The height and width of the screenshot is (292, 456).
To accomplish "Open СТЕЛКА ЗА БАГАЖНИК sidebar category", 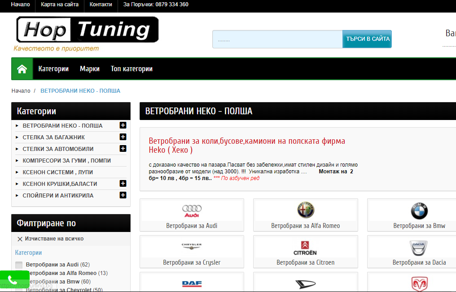I will coord(54,137).
